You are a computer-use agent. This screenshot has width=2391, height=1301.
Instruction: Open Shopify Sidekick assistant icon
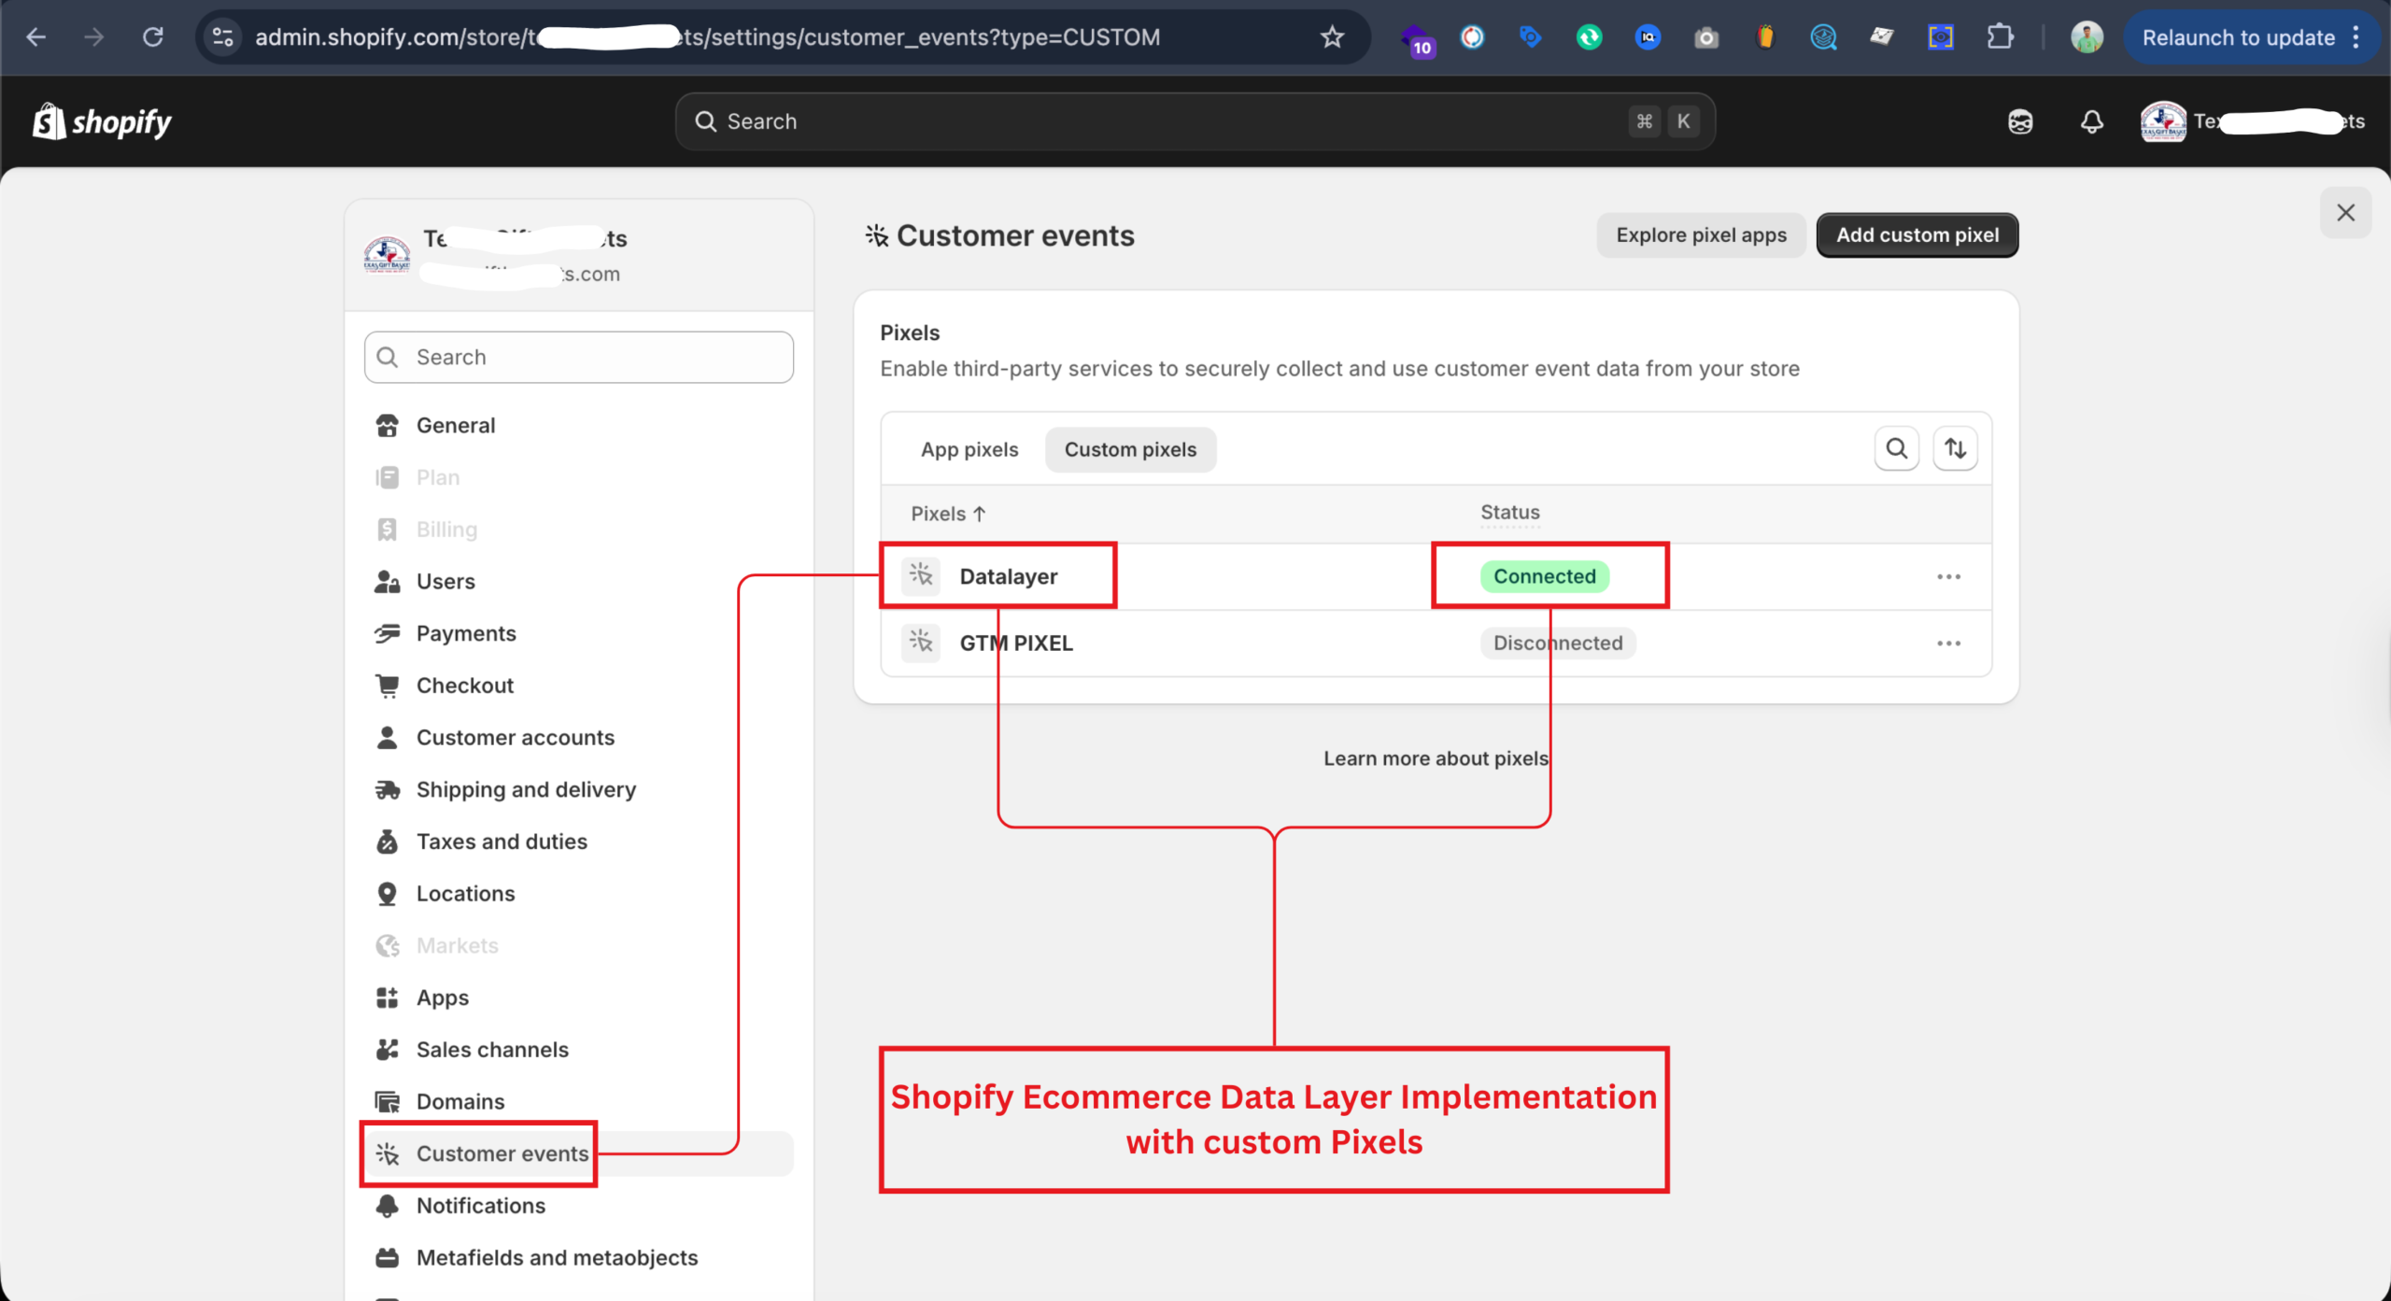tap(2020, 121)
